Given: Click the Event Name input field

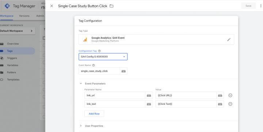Looking at the screenshot, I should pyautogui.click(x=99, y=71).
